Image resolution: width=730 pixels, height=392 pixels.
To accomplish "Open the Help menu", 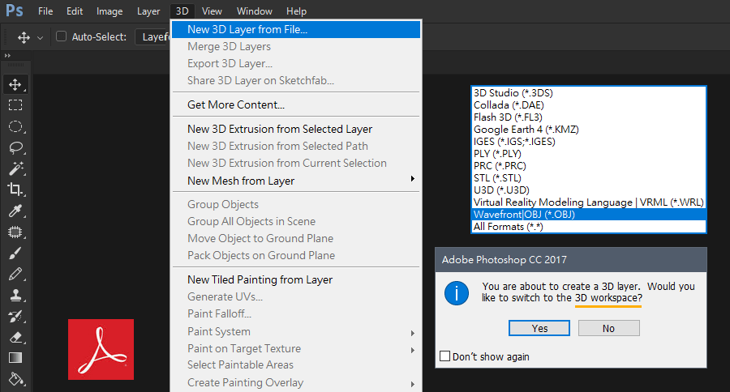I will (296, 11).
